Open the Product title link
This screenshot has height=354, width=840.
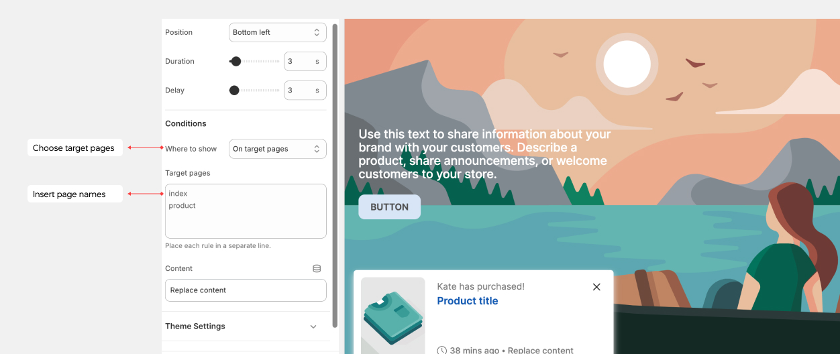point(467,301)
